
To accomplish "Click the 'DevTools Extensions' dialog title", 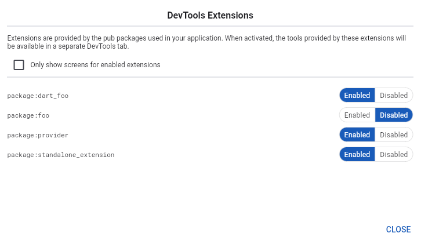I will (210, 14).
